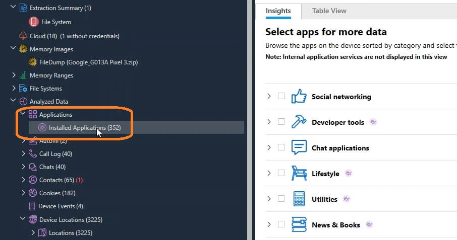Click the Social networking thumbs-up icon

299,97
